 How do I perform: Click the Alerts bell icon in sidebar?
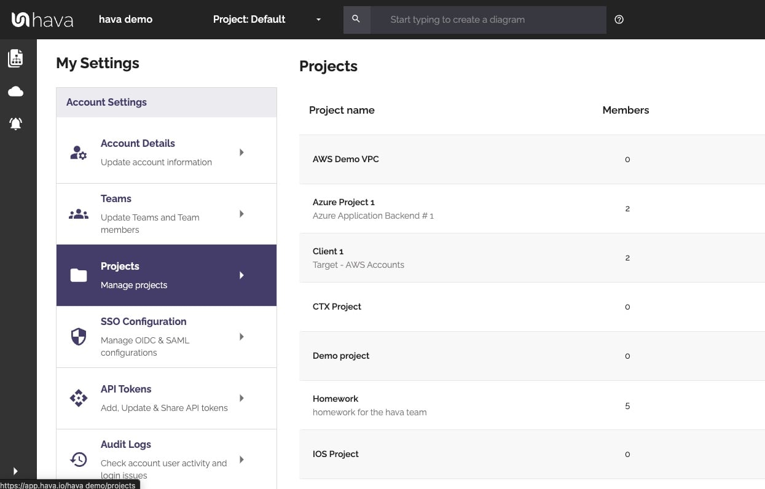point(15,123)
